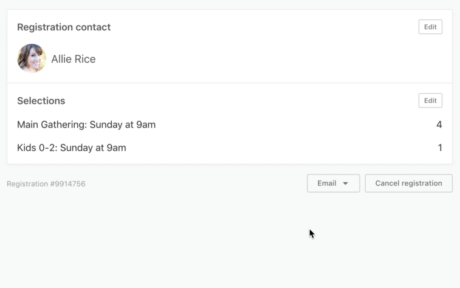Screen dimensions: 460x288
Task: Click the Registration contact heading
Action: (64, 27)
